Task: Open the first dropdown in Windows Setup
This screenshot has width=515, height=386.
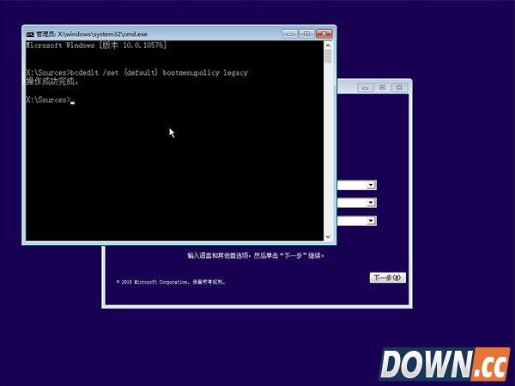Action: [371, 185]
